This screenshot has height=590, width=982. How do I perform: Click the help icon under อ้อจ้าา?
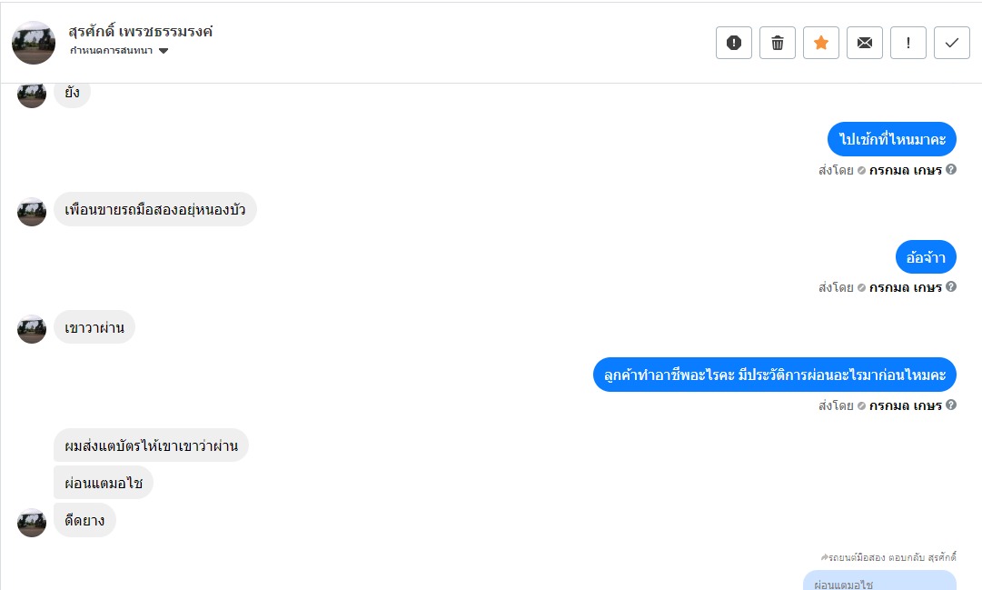point(951,287)
